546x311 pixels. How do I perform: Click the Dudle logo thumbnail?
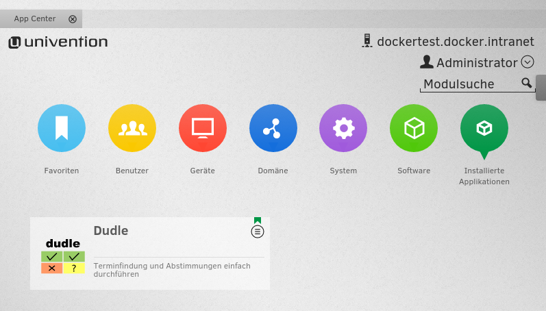pyautogui.click(x=63, y=256)
